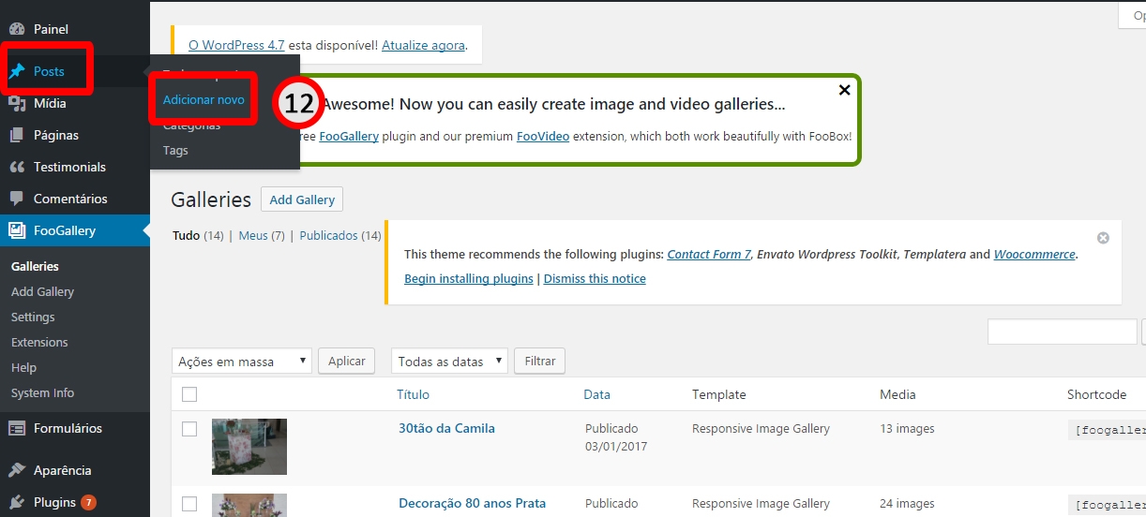This screenshot has height=517, width=1146.
Task: Click the Páginas pages icon
Action: pyautogui.click(x=17, y=135)
